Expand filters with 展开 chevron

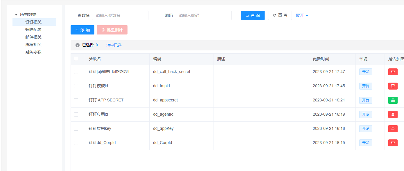302,15
